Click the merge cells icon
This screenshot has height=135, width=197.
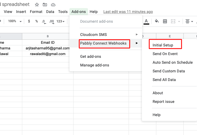point(173,21)
